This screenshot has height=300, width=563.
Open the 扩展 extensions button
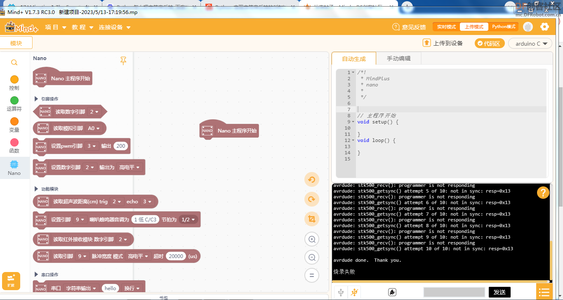tap(11, 281)
